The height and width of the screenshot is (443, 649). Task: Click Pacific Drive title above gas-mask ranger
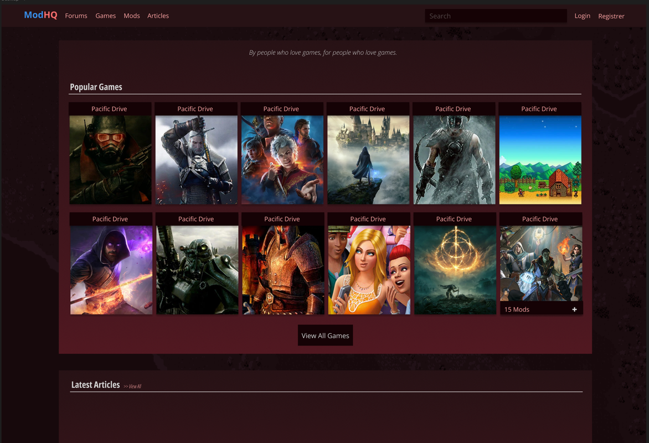[109, 109]
